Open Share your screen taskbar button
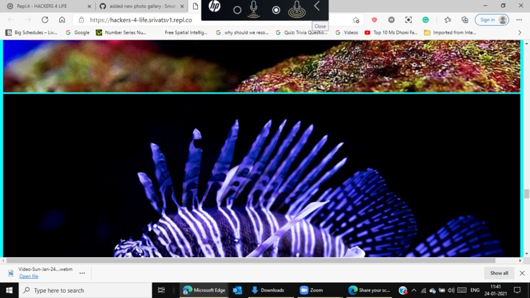This screenshot has height=298, width=530. coord(370,290)
